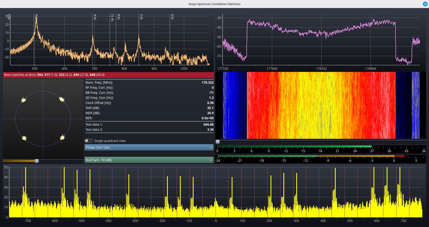Viewport: 429px width, 227px height.
Task: Click the red best matches distance bar
Action: pos(108,75)
